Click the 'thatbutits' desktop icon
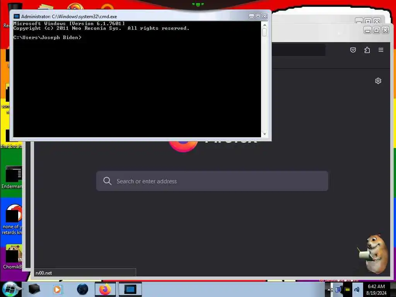This screenshot has height=297, width=396. click(x=12, y=139)
